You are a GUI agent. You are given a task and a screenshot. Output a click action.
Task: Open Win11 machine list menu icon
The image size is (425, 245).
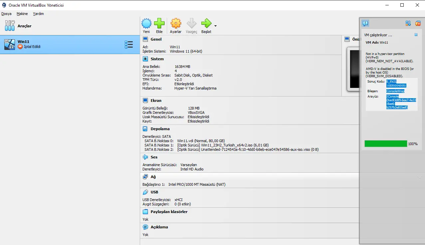(129, 45)
